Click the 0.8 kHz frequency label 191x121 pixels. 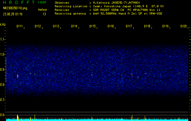(2, 85)
